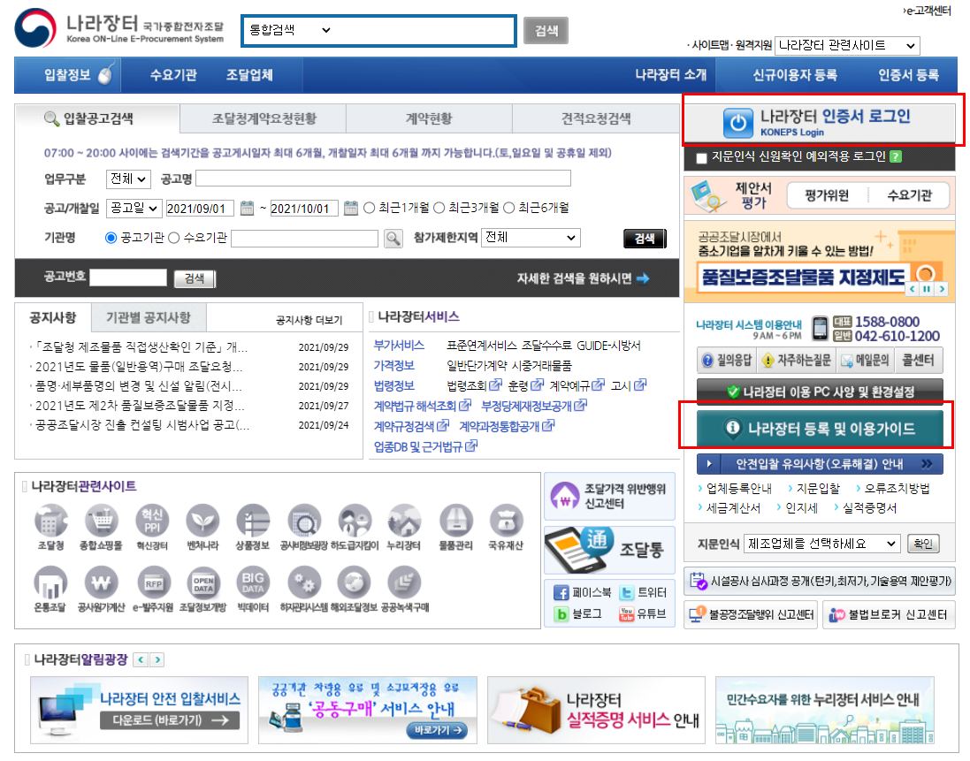Click the black 검색 bid search button
970x761 pixels.
(645, 239)
